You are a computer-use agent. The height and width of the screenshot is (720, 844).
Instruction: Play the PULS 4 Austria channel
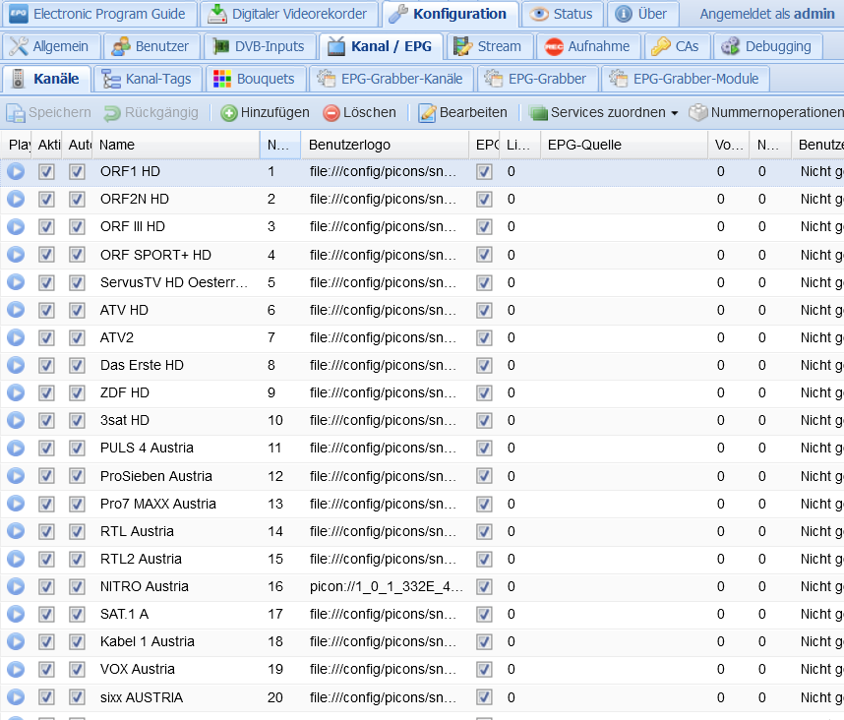click(16, 448)
